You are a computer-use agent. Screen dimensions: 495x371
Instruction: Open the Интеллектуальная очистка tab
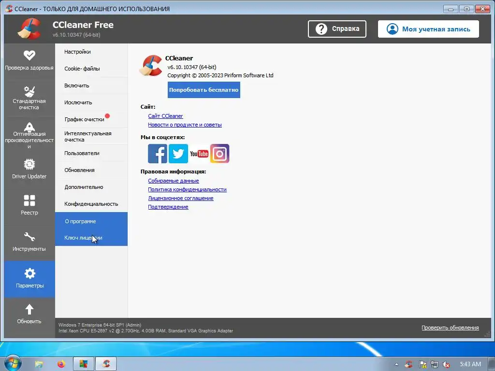pos(91,136)
